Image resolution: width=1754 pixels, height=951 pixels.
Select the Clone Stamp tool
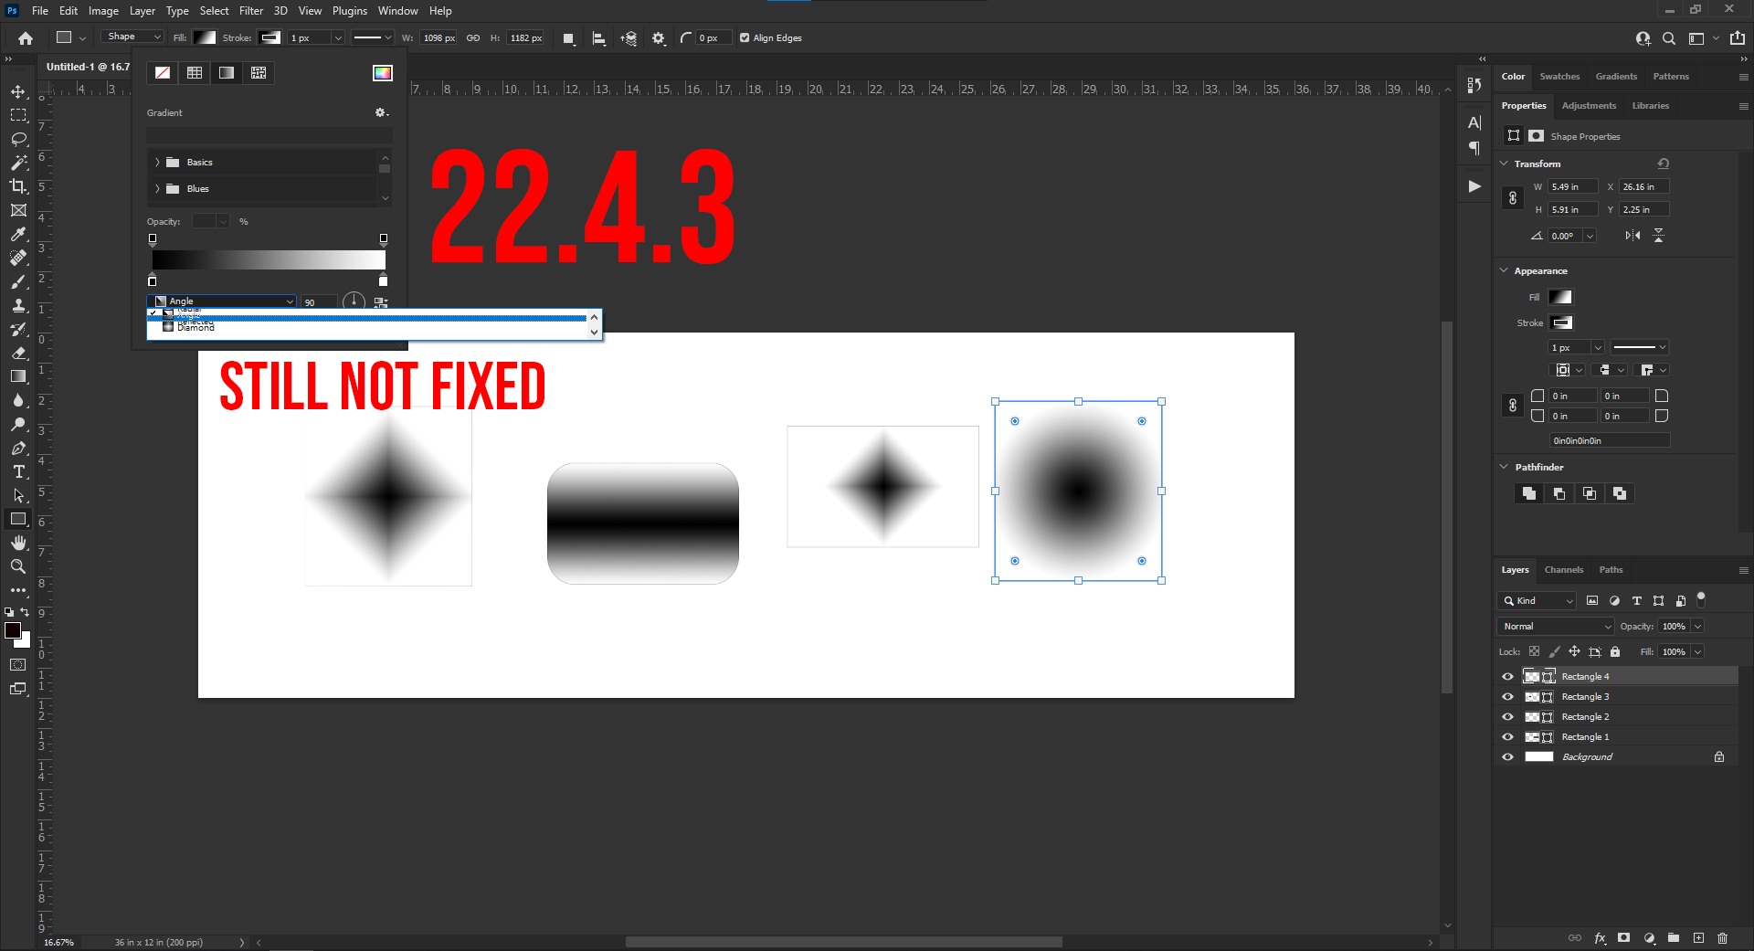pos(18,305)
